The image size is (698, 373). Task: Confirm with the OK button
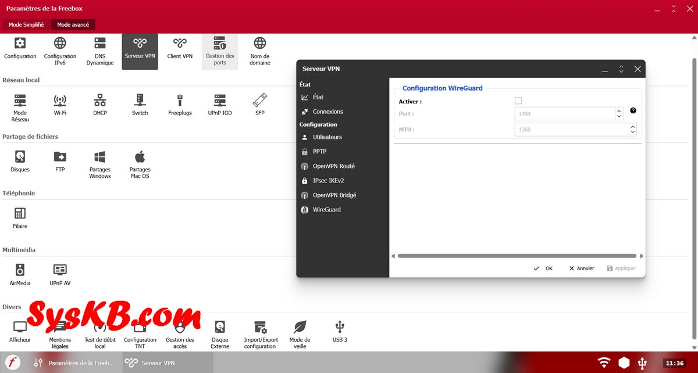point(543,268)
